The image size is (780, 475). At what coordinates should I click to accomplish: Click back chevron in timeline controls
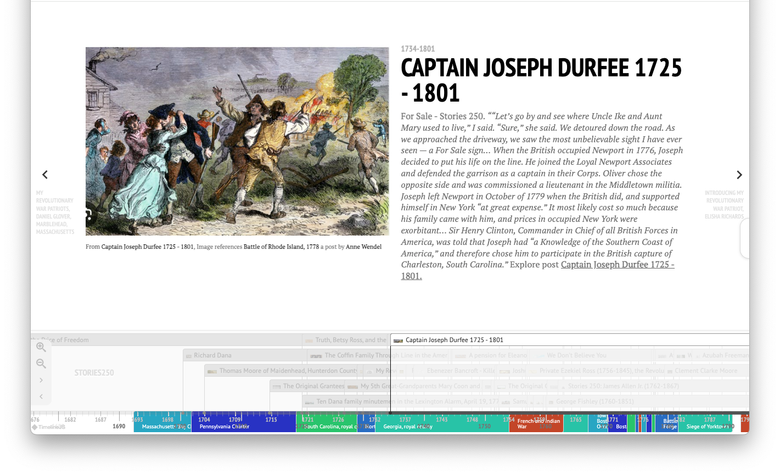pos(41,396)
